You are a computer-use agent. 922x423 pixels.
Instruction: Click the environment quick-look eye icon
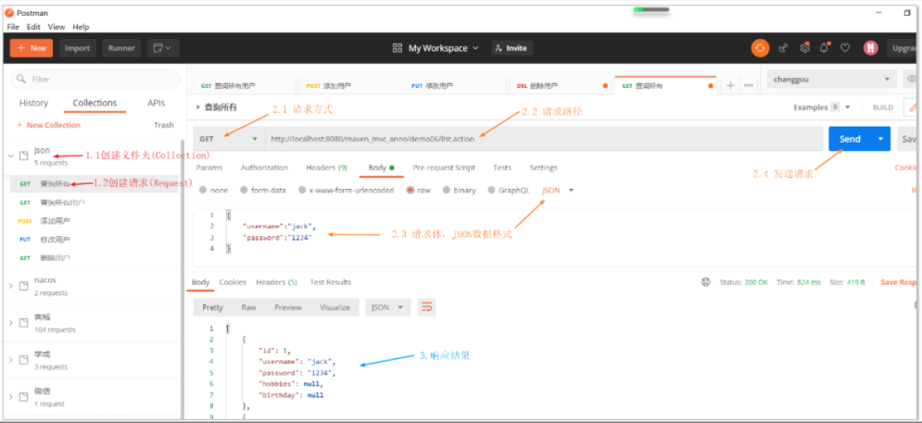coord(912,79)
